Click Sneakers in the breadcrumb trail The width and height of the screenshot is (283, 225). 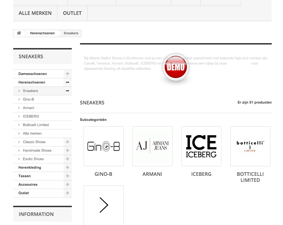tap(71, 33)
